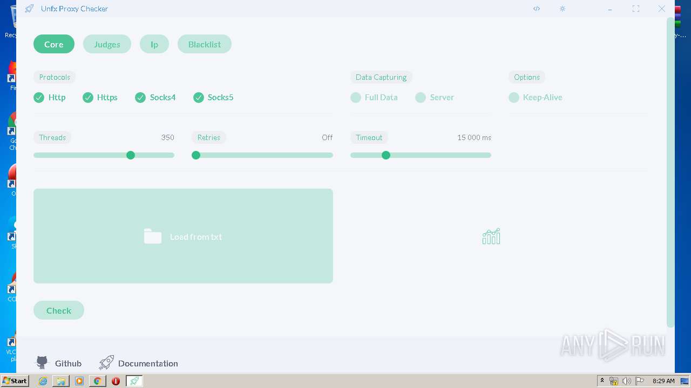Toggle the sun theme icon in title bar

[563, 9]
